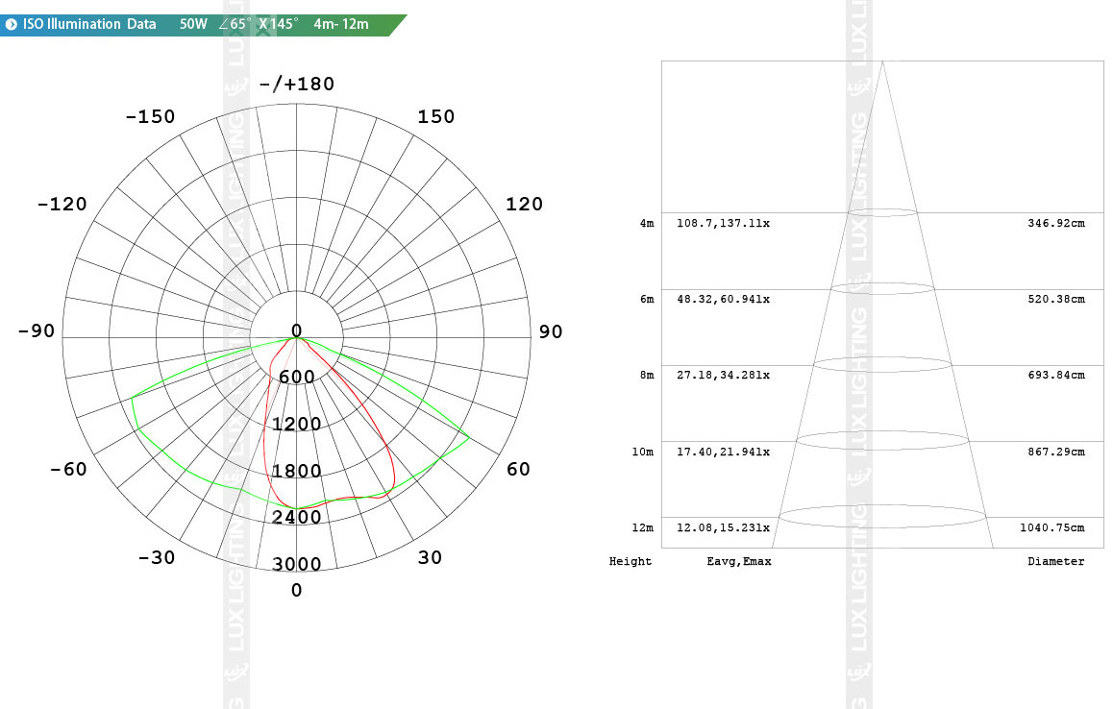1113x709 pixels.
Task: Click the "0" angle label below the polar chart
Action: [x=297, y=591]
